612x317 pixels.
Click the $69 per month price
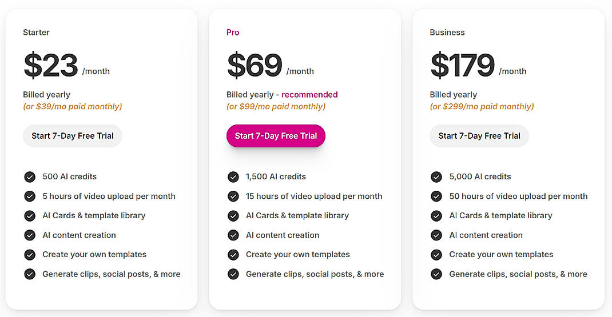255,66
